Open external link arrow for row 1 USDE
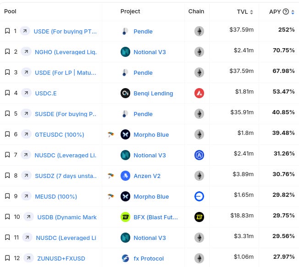299x267 pixels. tap(25, 31)
